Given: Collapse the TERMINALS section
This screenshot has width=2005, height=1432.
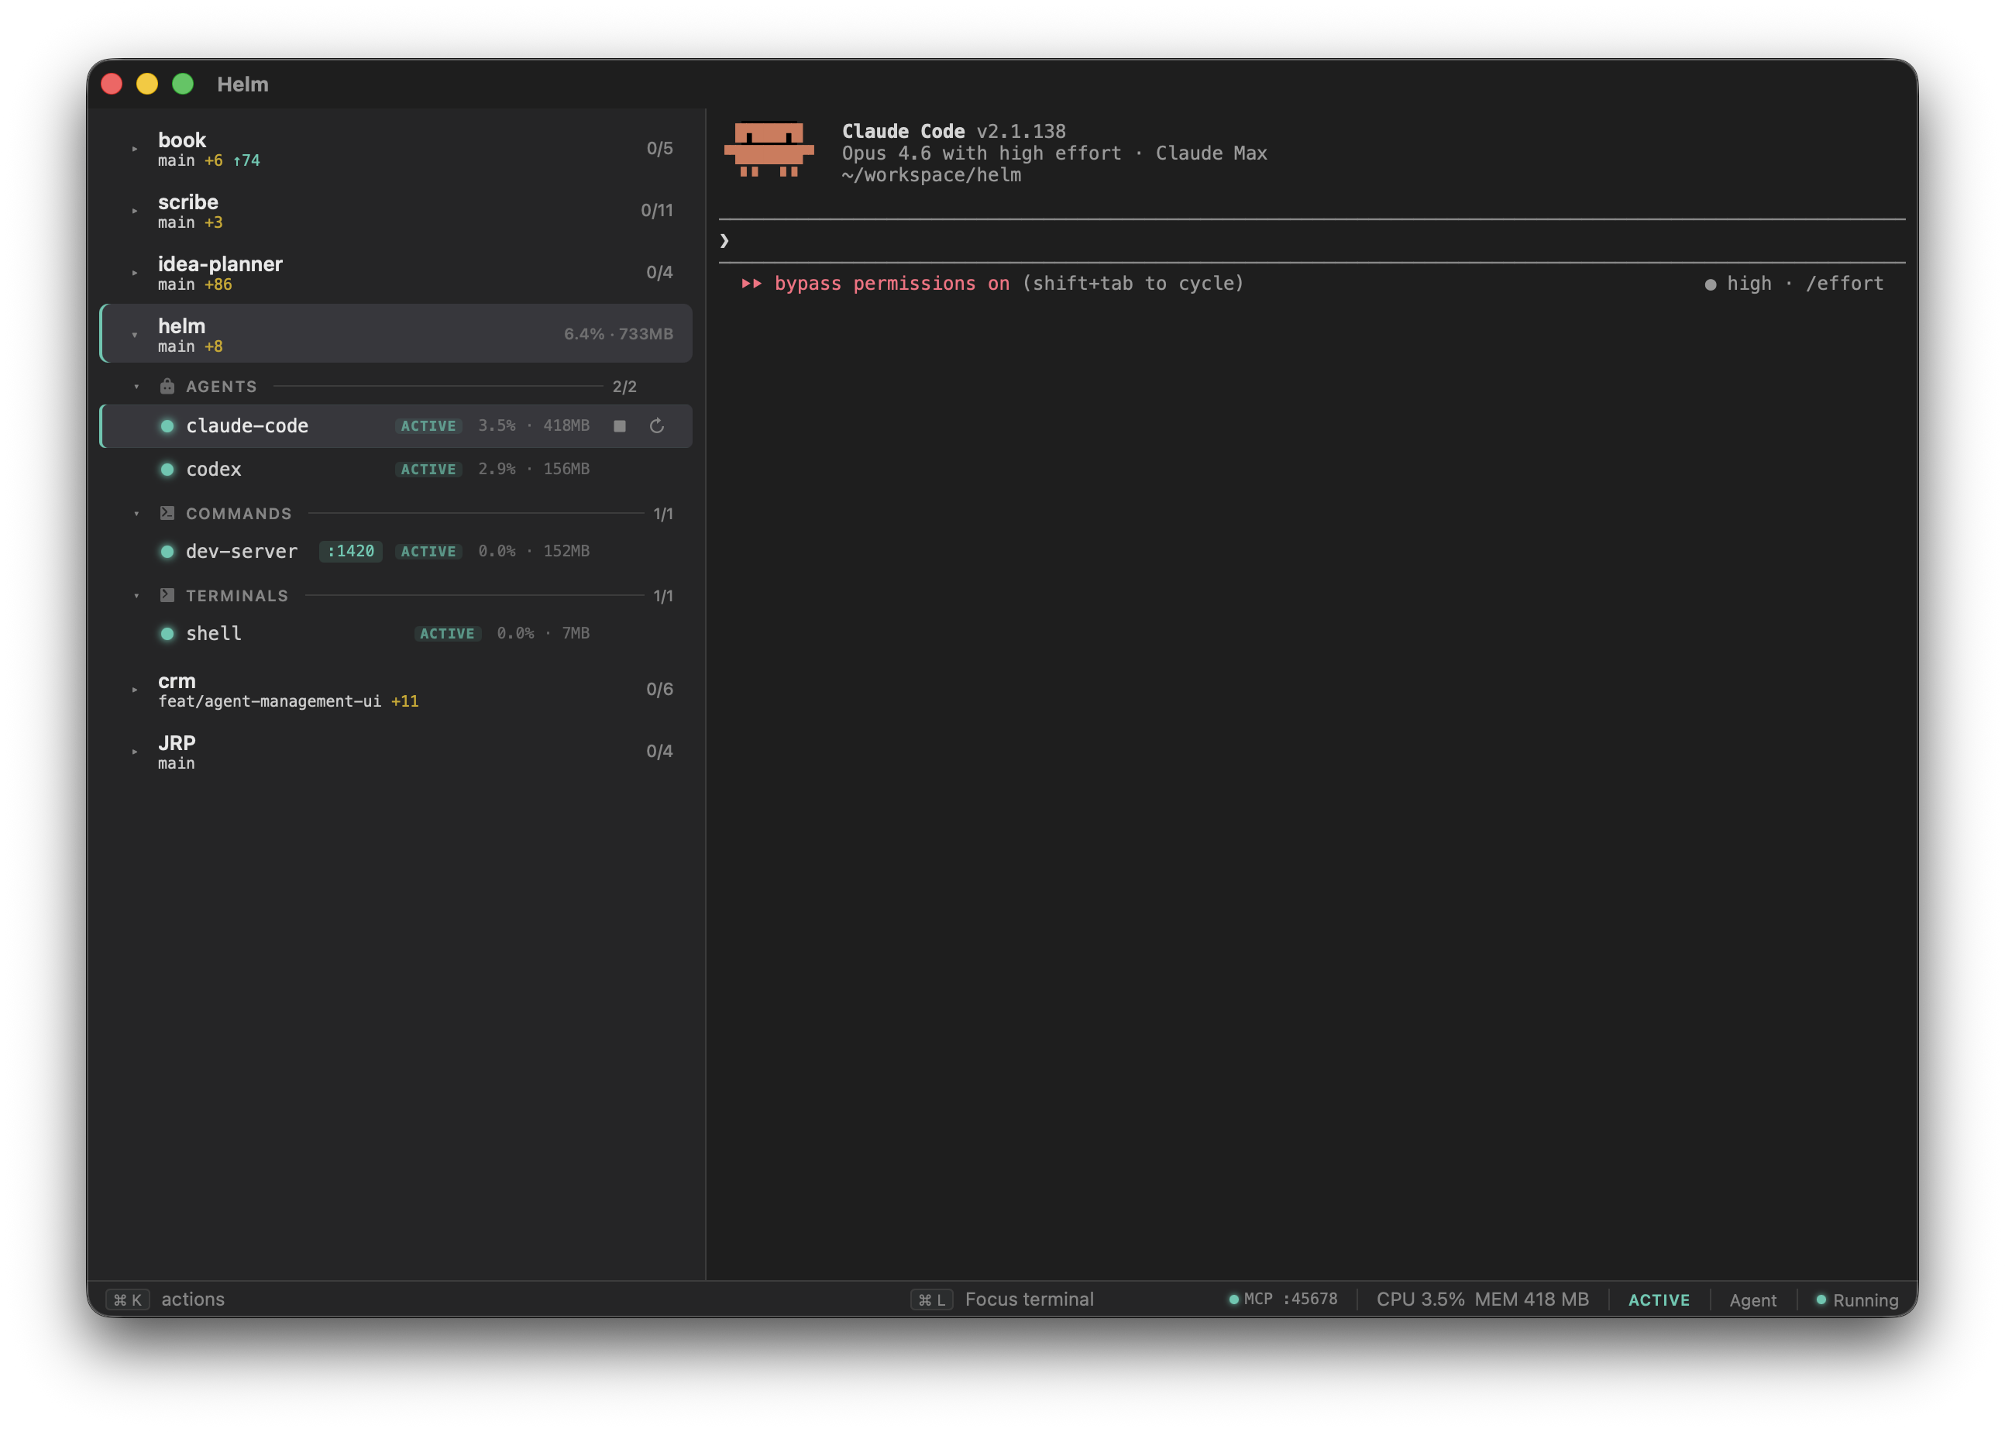Looking at the screenshot, I should pos(136,595).
